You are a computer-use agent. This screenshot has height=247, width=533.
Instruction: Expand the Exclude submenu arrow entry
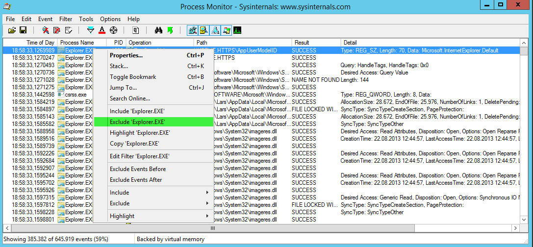click(x=153, y=203)
